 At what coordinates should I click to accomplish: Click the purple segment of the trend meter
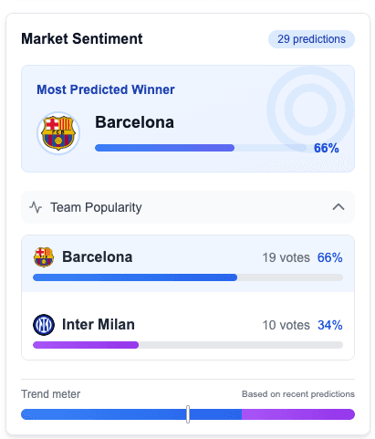[298, 414]
